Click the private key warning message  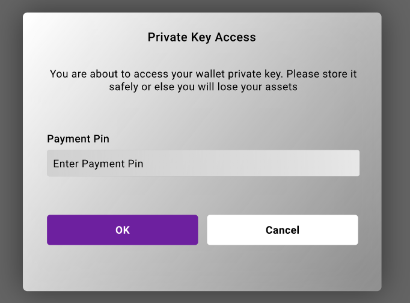click(x=203, y=81)
